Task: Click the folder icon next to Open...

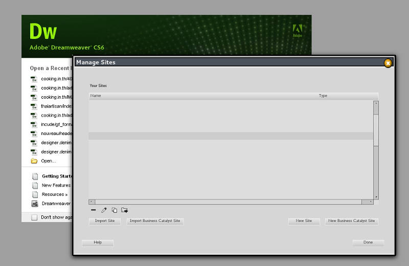Action: pyautogui.click(x=34, y=161)
